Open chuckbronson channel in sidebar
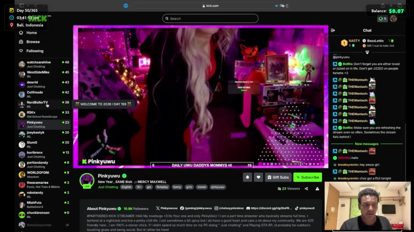 pyautogui.click(x=44, y=215)
